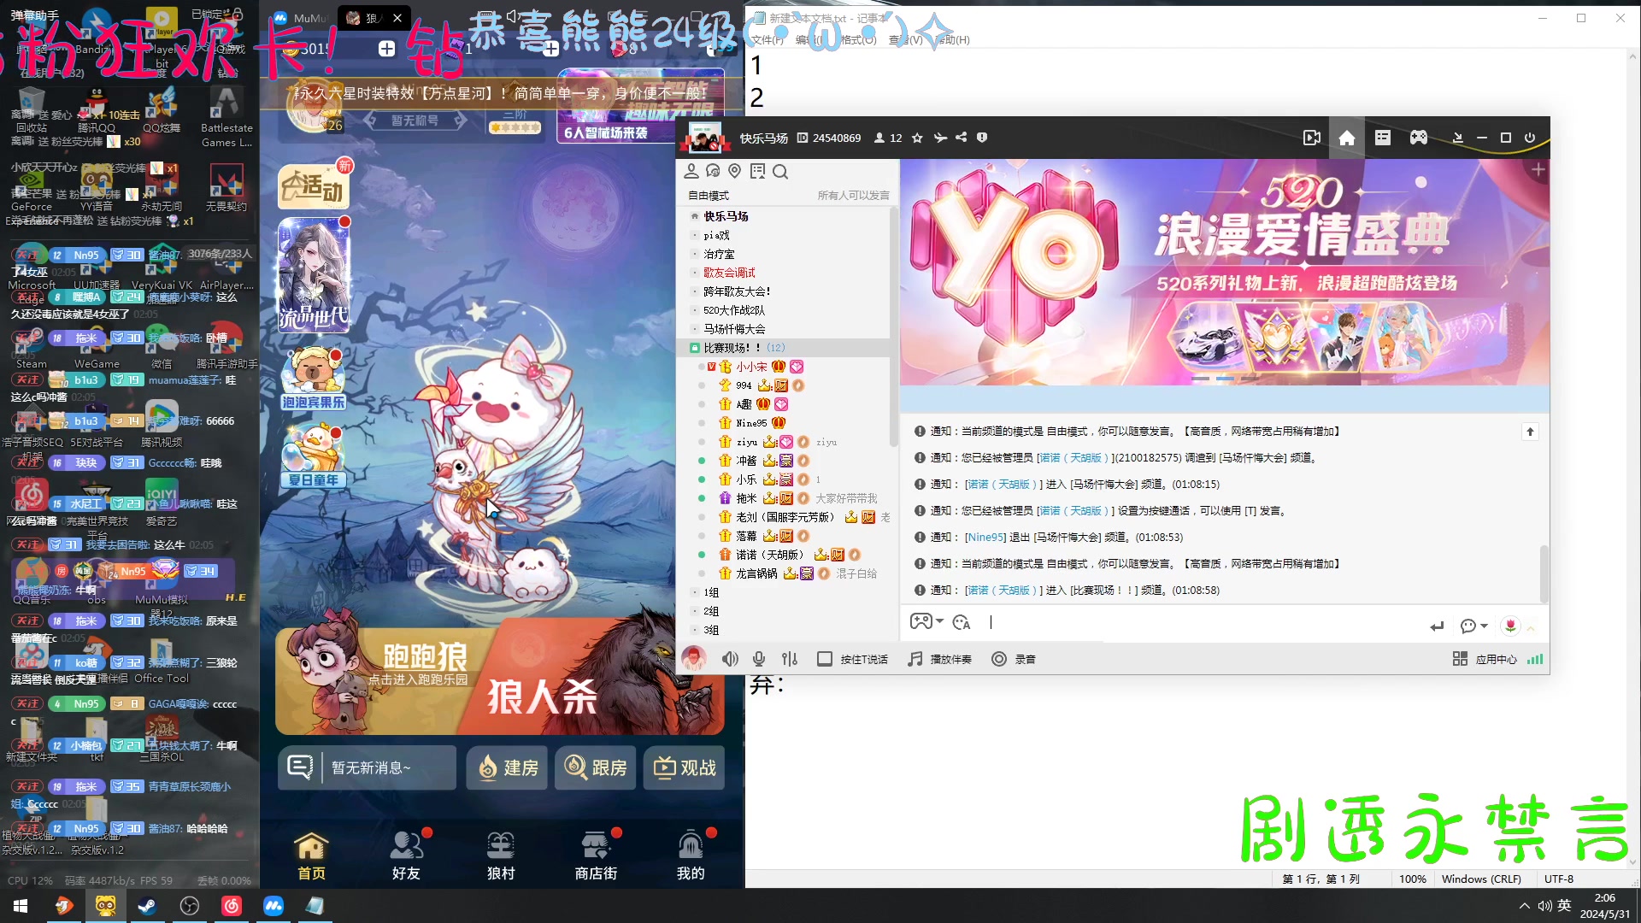Click the report shield icon in channel header
Viewport: 1641px width, 923px height.
click(982, 138)
